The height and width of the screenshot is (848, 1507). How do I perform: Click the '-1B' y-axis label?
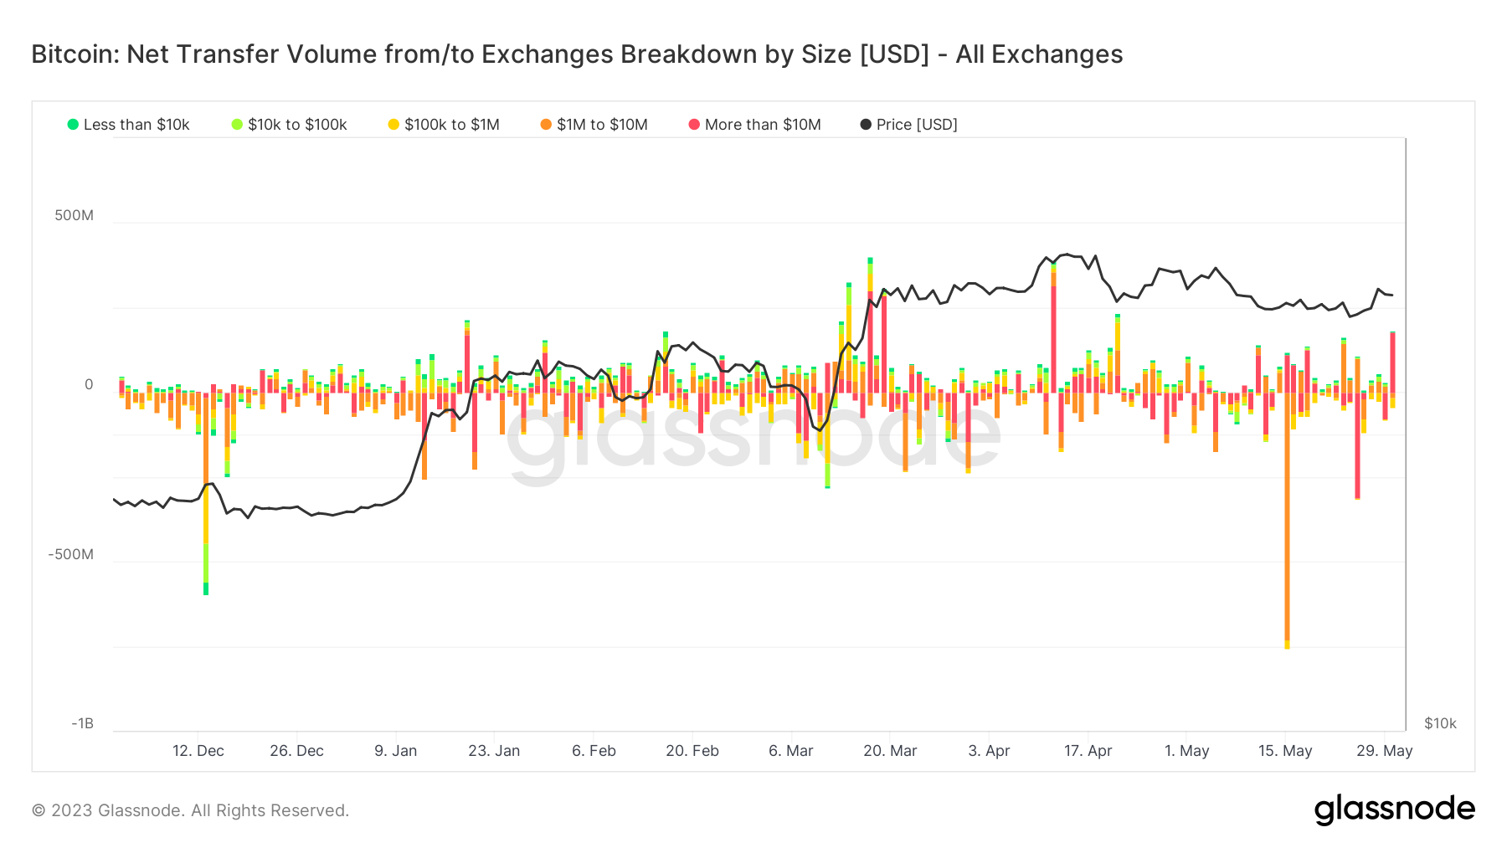pos(82,723)
